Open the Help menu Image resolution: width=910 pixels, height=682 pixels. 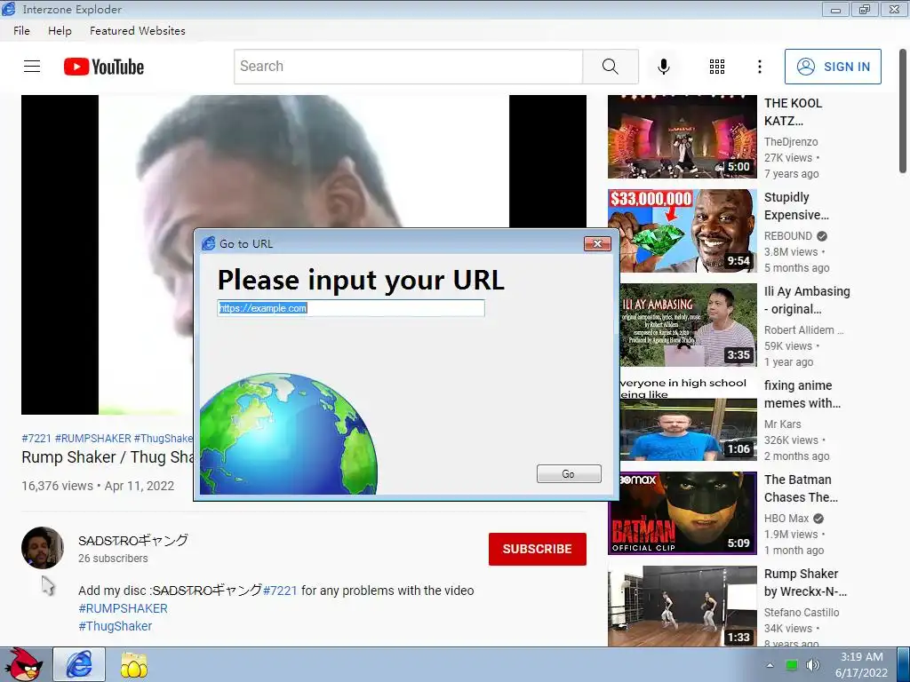pos(60,31)
